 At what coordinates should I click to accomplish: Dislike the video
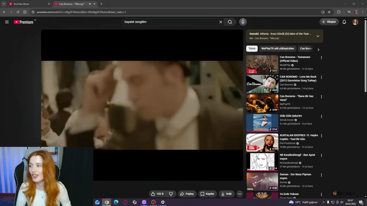coord(171,194)
